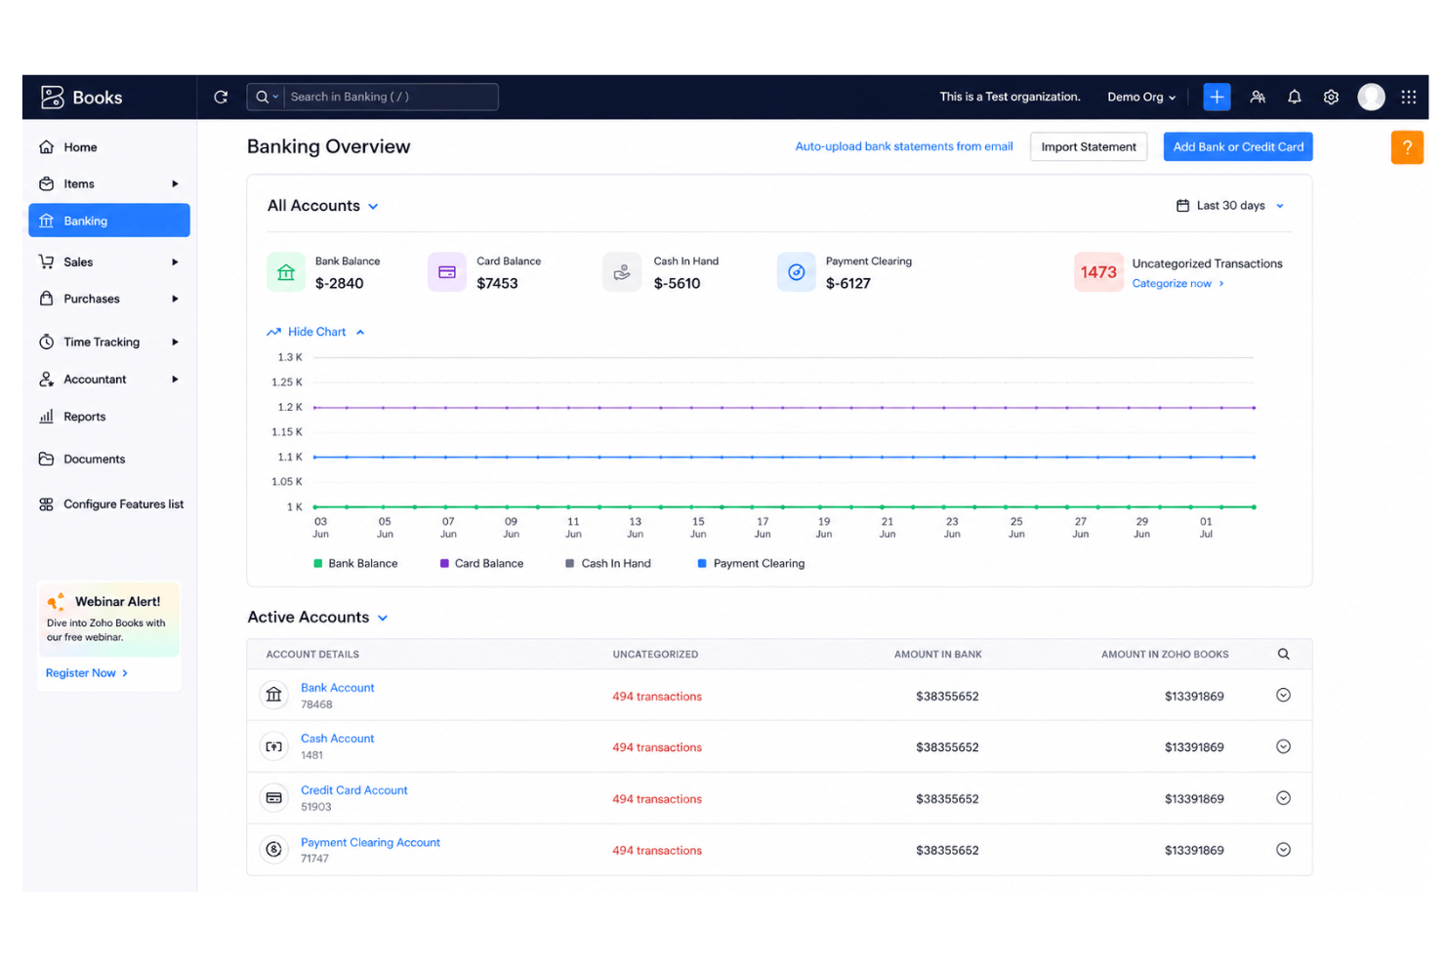Click the 1473 uncategorized count badge
This screenshot has height=963, width=1445.
point(1098,272)
